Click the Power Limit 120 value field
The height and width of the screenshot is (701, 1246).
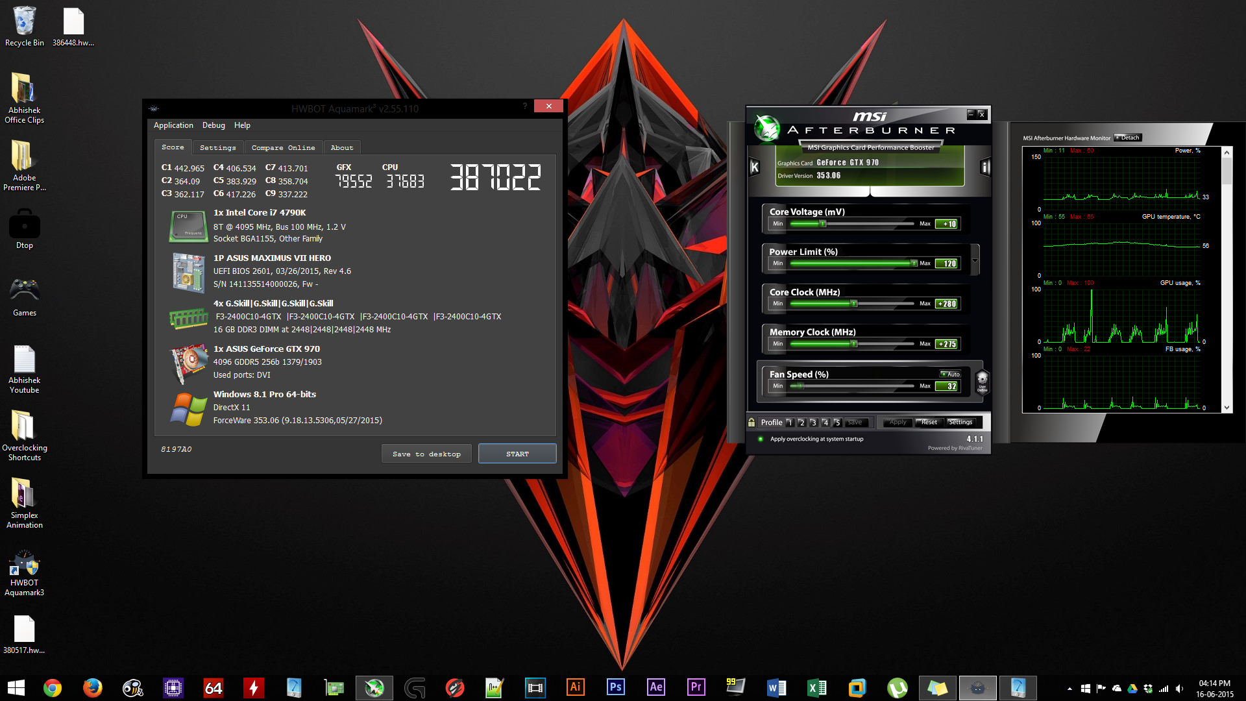pos(946,264)
